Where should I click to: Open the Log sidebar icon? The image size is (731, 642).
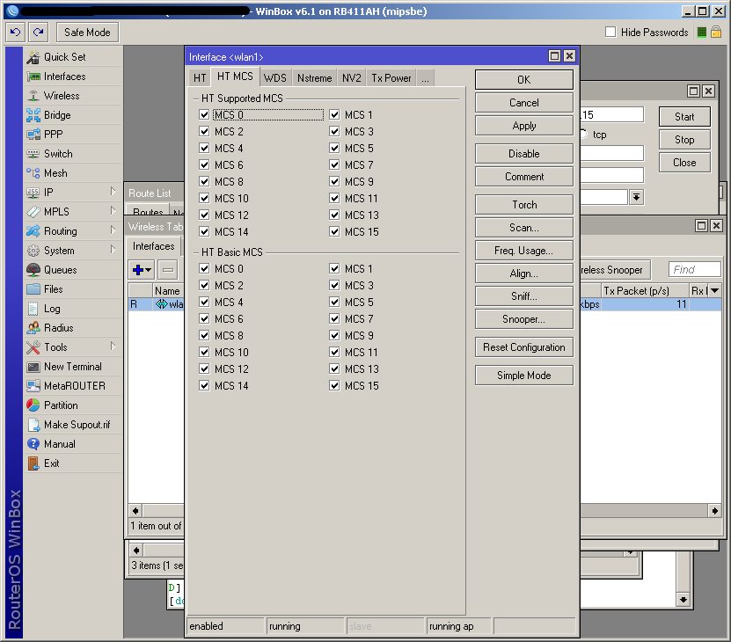(33, 309)
